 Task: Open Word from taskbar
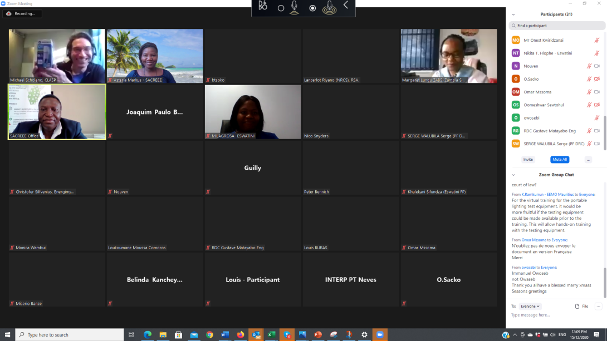point(225,335)
